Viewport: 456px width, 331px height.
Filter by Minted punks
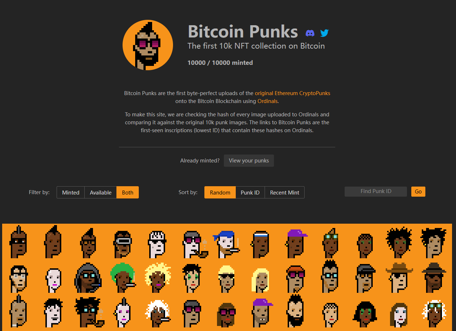71,192
